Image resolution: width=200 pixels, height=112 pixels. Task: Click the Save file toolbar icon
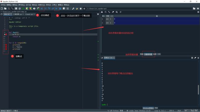tap(9, 9)
